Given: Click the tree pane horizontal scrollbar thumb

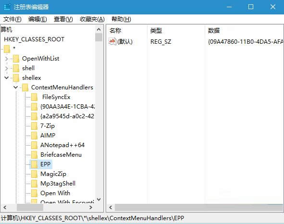Looking at the screenshot, I should click(30, 208).
